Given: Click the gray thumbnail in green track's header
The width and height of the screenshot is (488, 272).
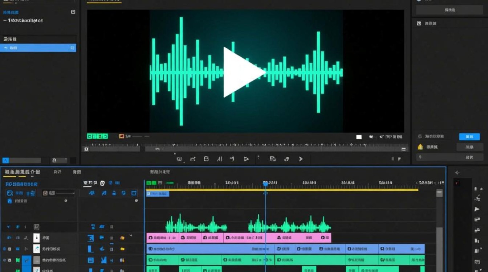Looking at the screenshot, I should point(37,260).
